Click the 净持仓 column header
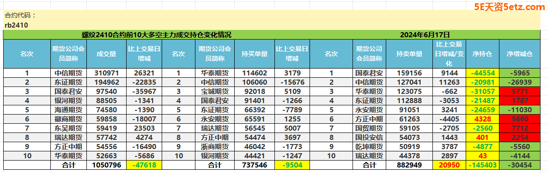Screen dimensions: 547x173 pos(482,54)
